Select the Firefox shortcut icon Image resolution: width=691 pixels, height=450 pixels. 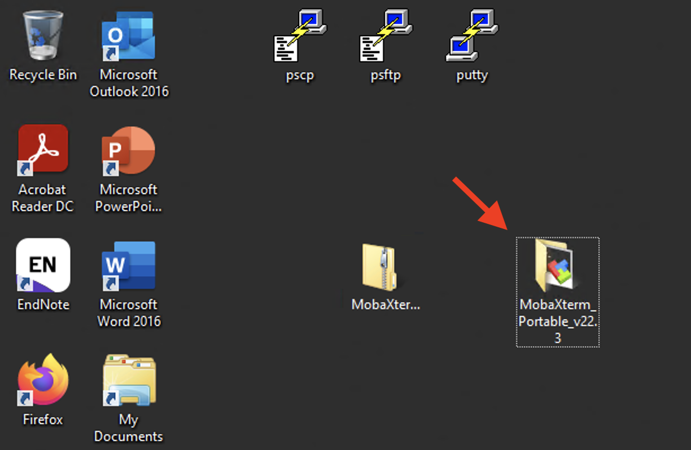click(43, 380)
